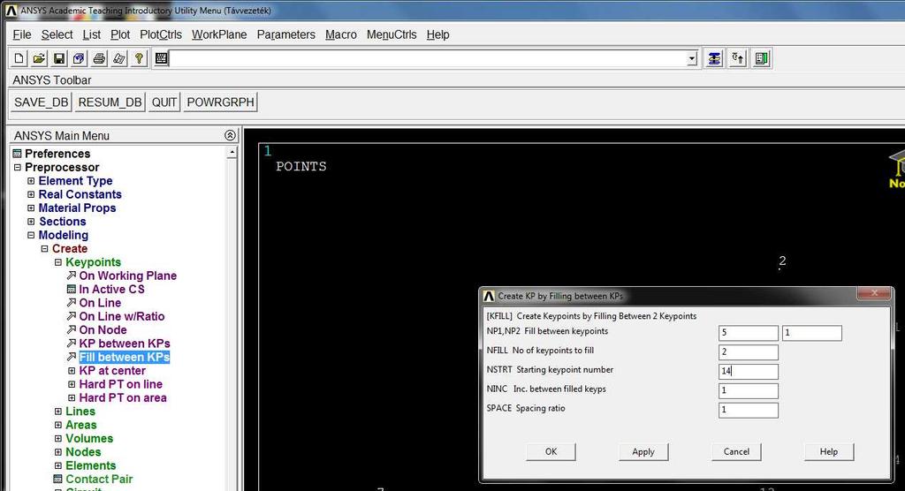This screenshot has width=905, height=491.
Task: Click the SPACE spacing ratio field
Action: point(748,410)
